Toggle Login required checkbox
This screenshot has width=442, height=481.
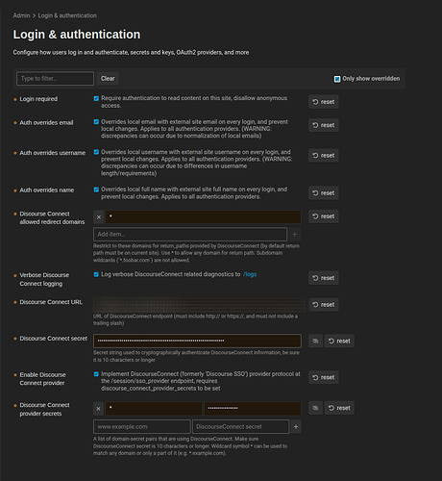[x=96, y=98]
